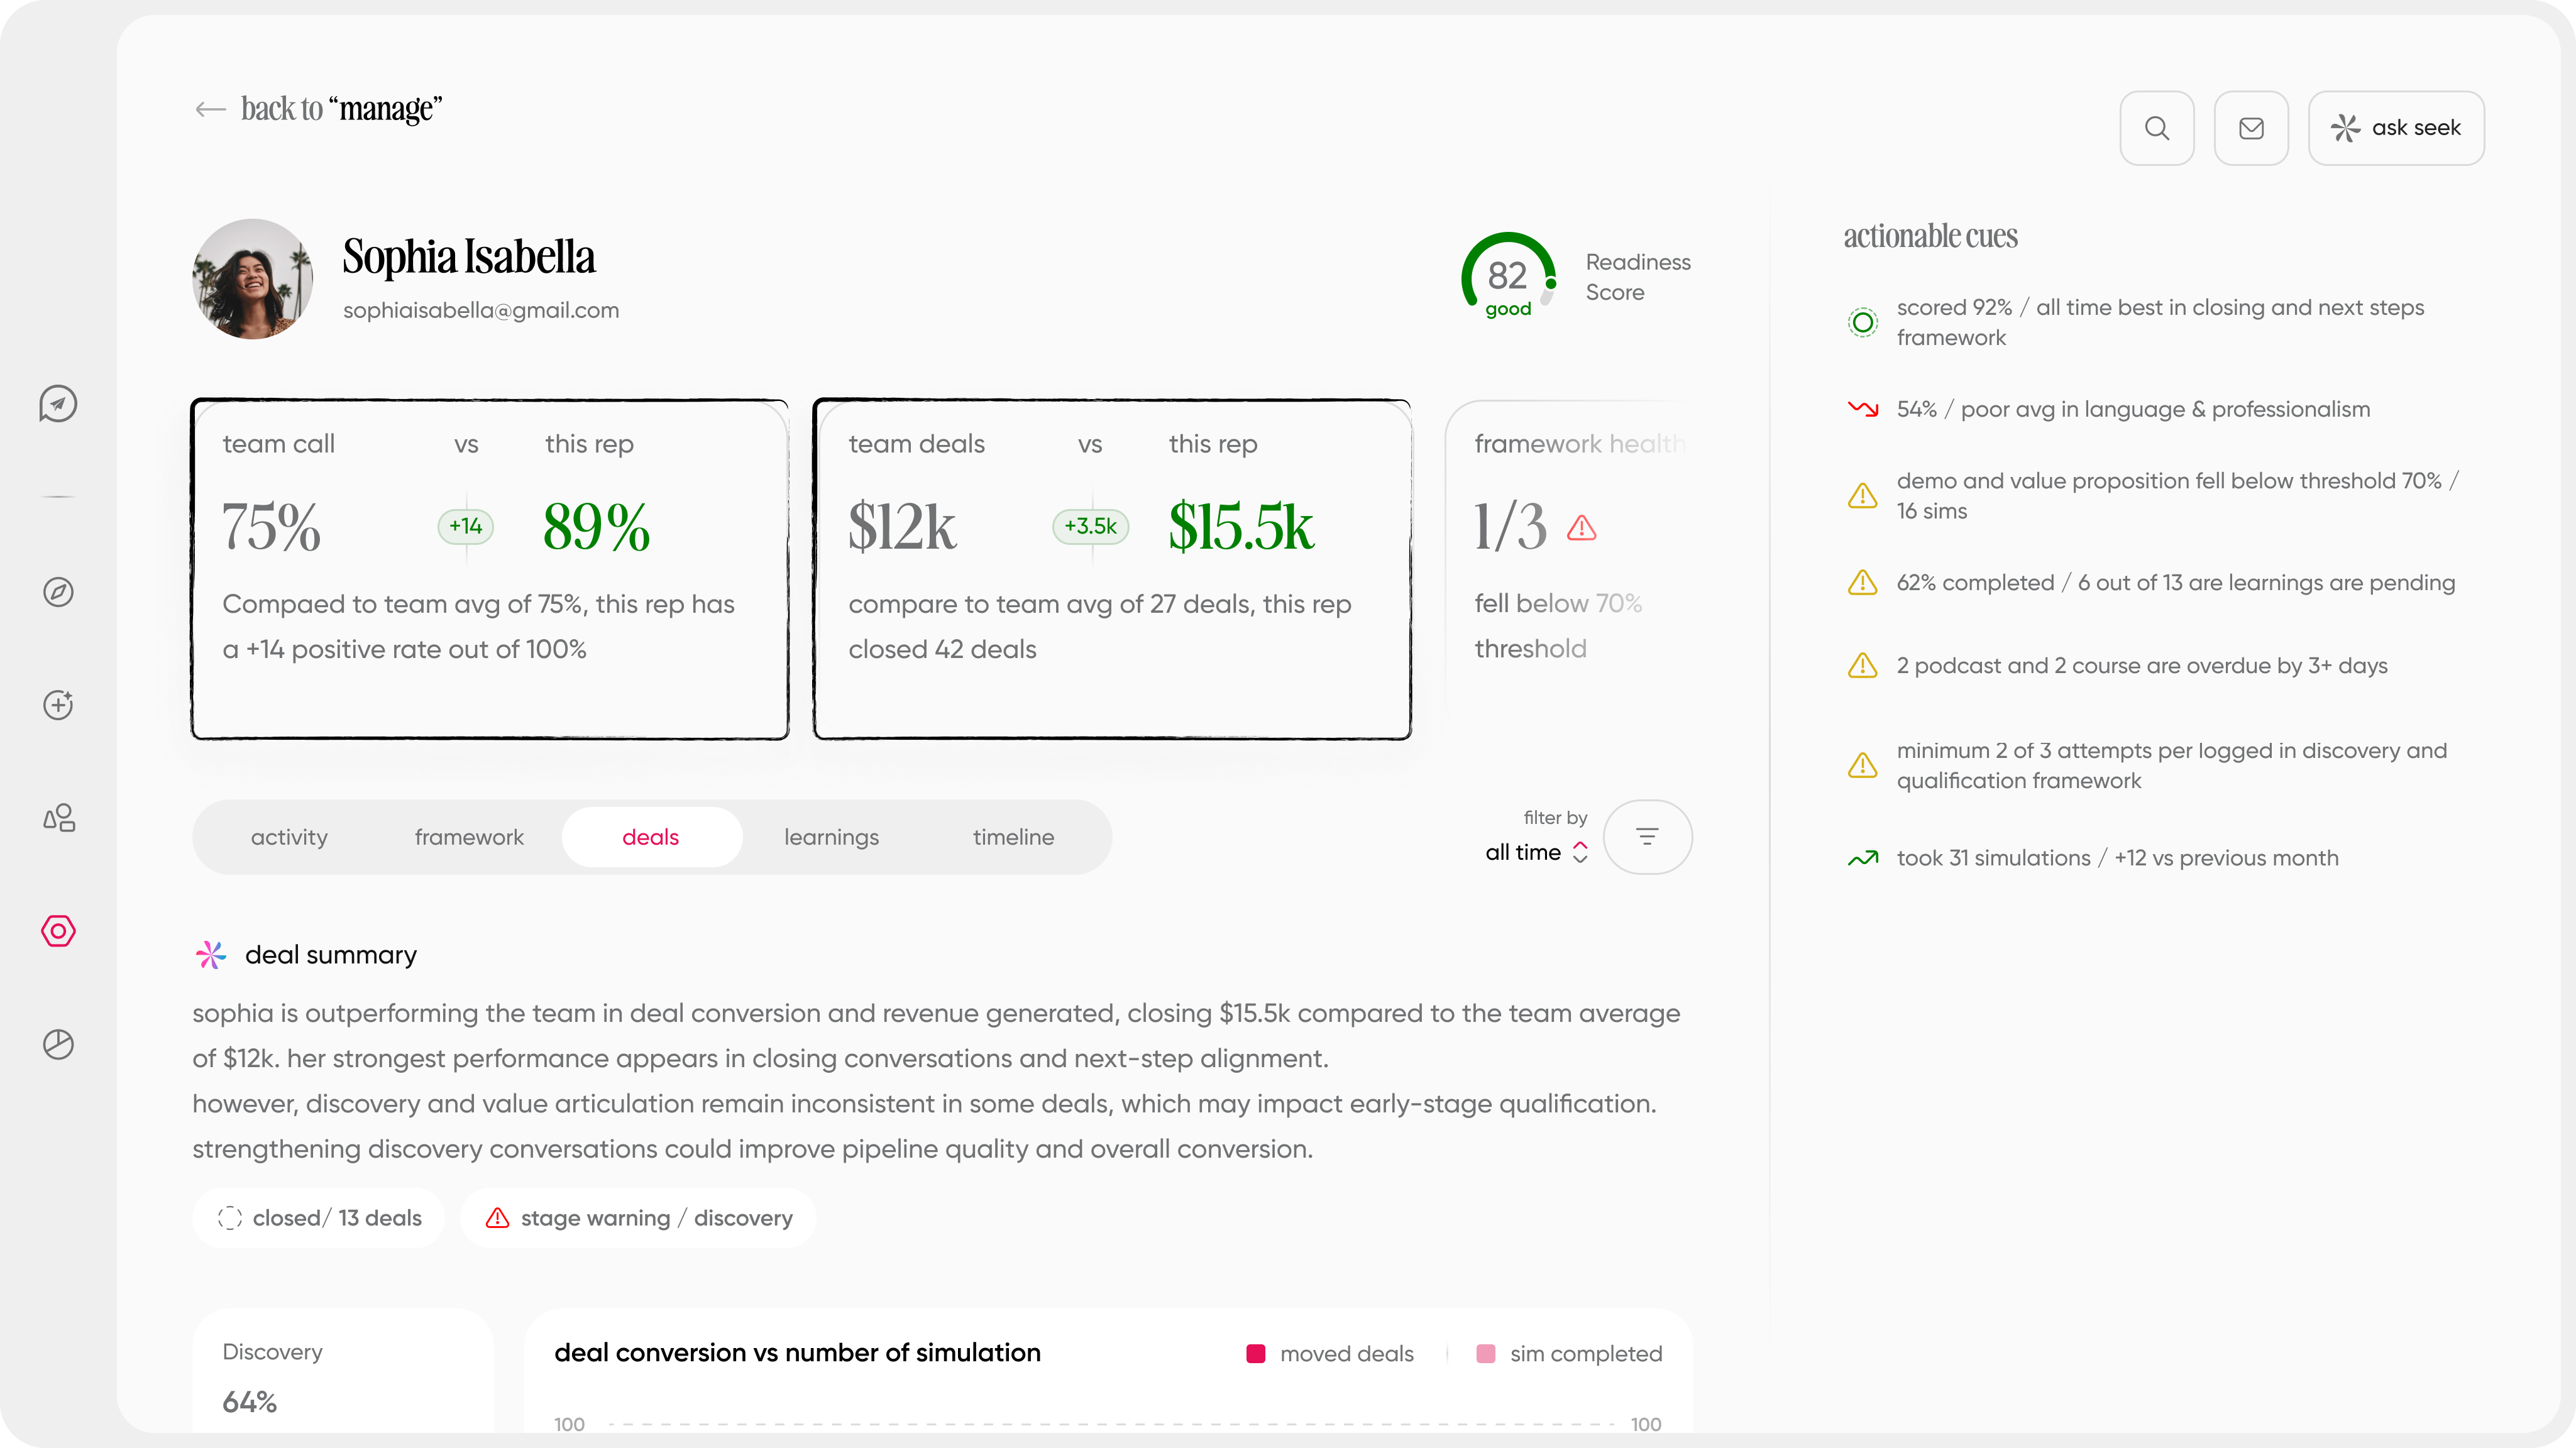This screenshot has height=1448, width=2576.
Task: Open the team deals vs this rep card
Action: 1112,569
